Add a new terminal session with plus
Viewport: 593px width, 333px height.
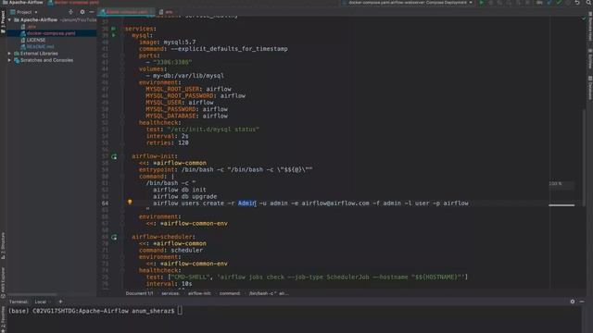tap(60, 302)
